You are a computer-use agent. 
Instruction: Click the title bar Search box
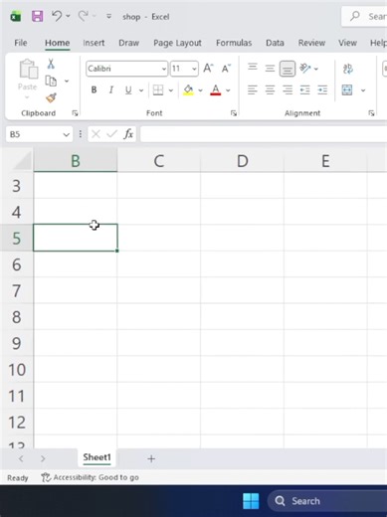click(365, 16)
